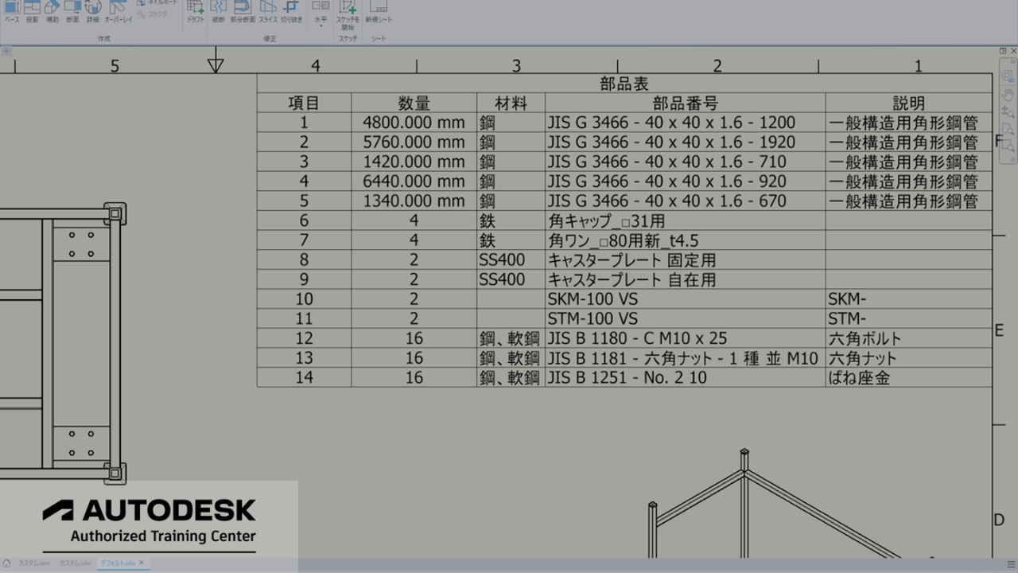Select the 破断 (Break) tool

tap(219, 12)
